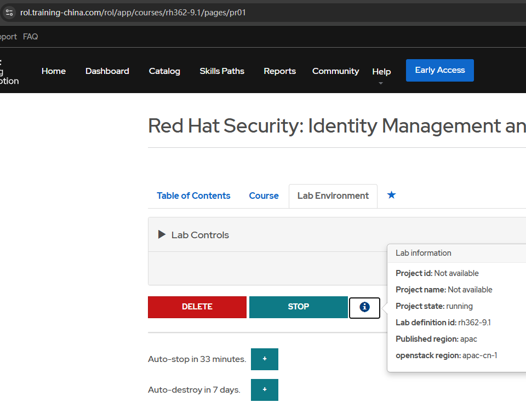The image size is (526, 408).
Task: Click the blue star favorite icon
Action: (391, 195)
